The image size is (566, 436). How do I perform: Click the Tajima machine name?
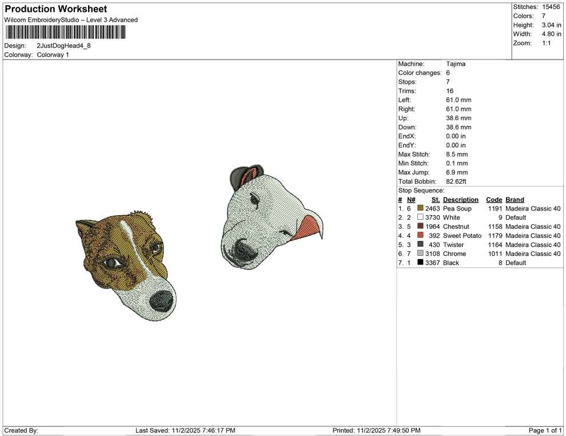(456, 64)
